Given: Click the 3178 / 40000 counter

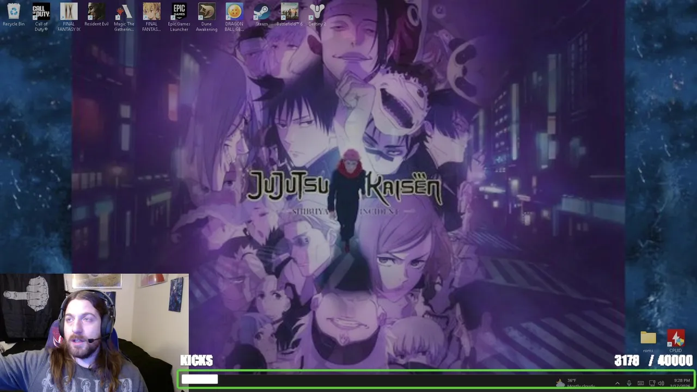Looking at the screenshot, I should pos(653,360).
